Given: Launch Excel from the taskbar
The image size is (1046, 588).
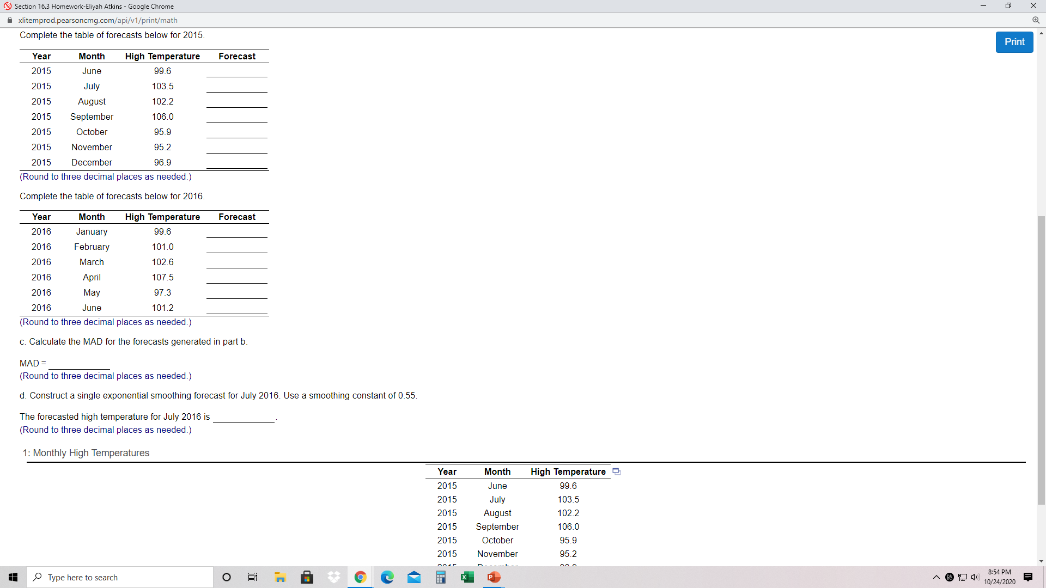Looking at the screenshot, I should pos(467,577).
